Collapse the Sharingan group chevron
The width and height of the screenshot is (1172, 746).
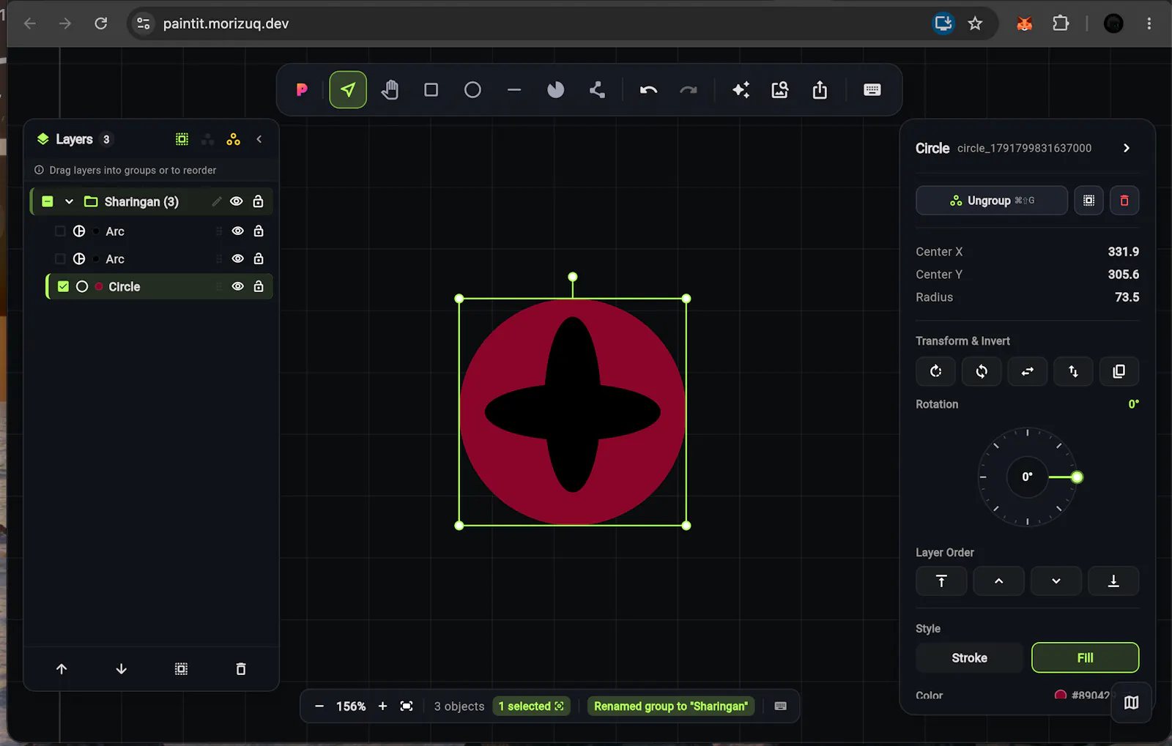[x=69, y=201]
